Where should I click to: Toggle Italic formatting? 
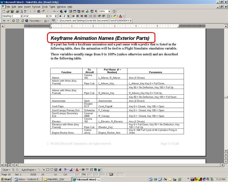pyautogui.click(x=64, y=16)
